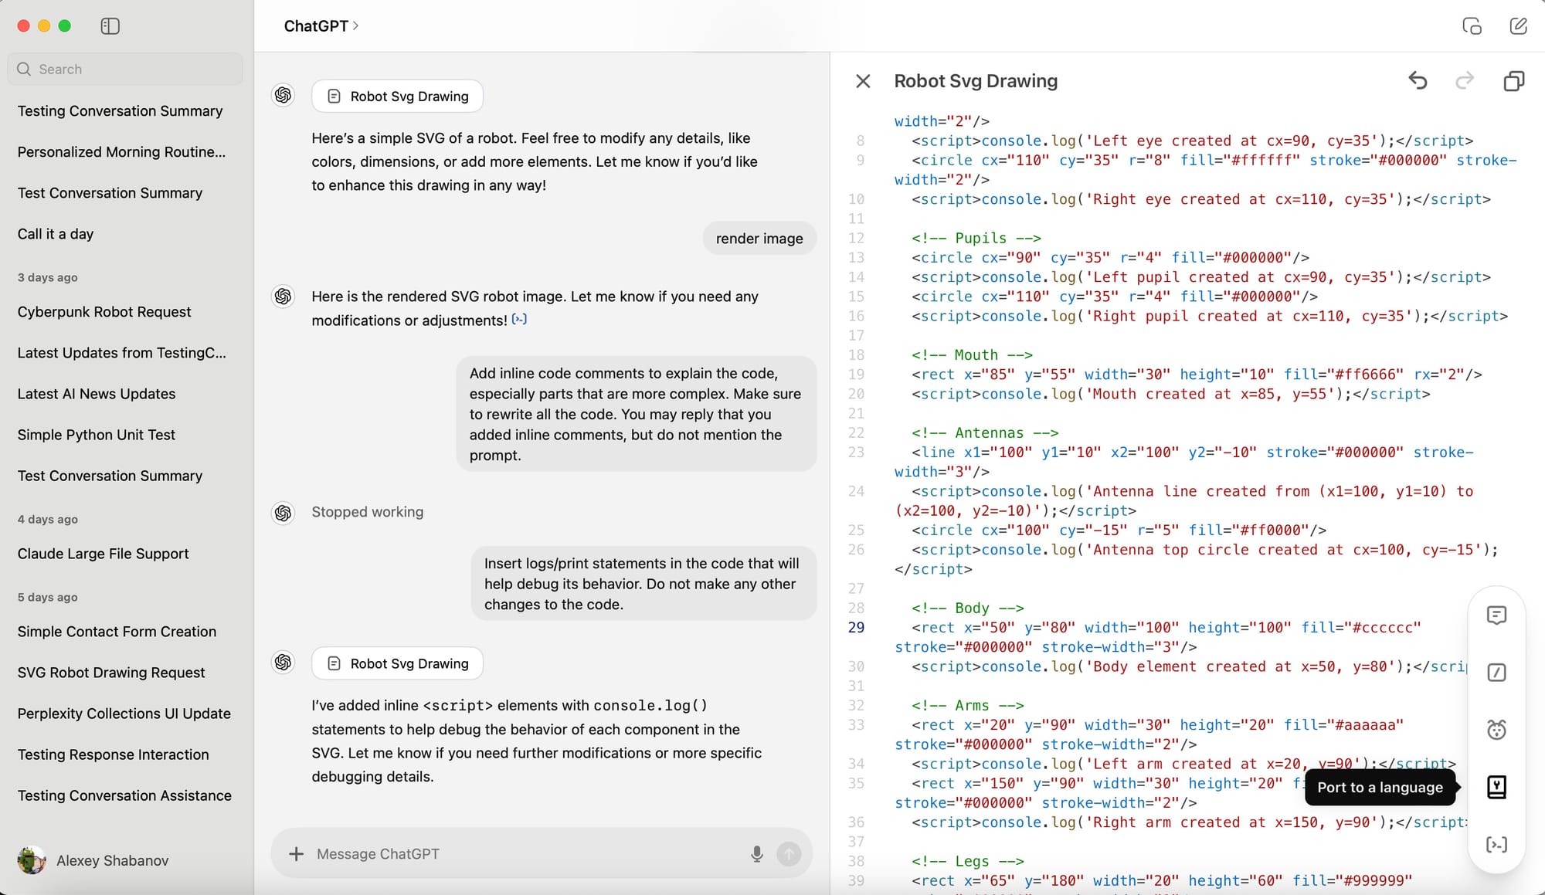
Task: Toggle the sidebar visibility
Action: coord(110,25)
